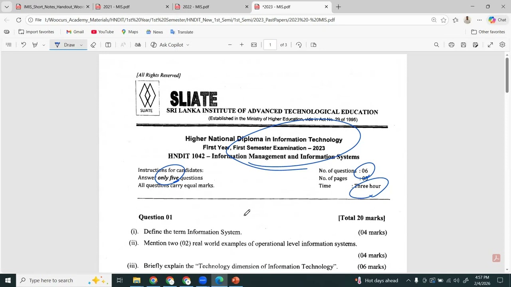Click the tab actions icon left of Import favorites
This screenshot has height=287, width=511.
click(6, 32)
